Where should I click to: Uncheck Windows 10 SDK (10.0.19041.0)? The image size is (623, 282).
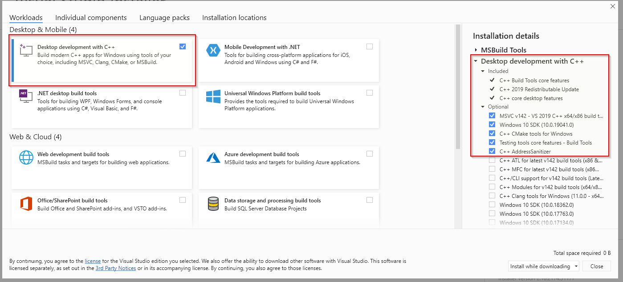[492, 125]
